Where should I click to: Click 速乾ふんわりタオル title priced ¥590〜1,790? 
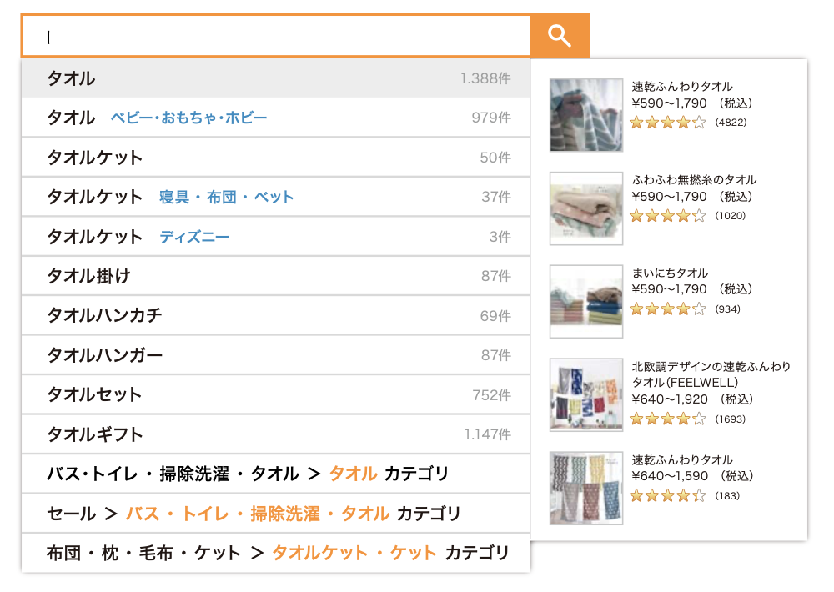682,86
